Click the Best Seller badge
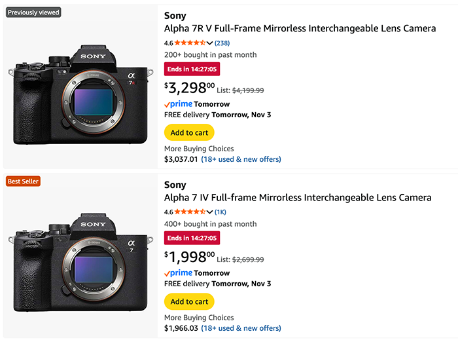The height and width of the screenshot is (340, 458). pyautogui.click(x=24, y=181)
